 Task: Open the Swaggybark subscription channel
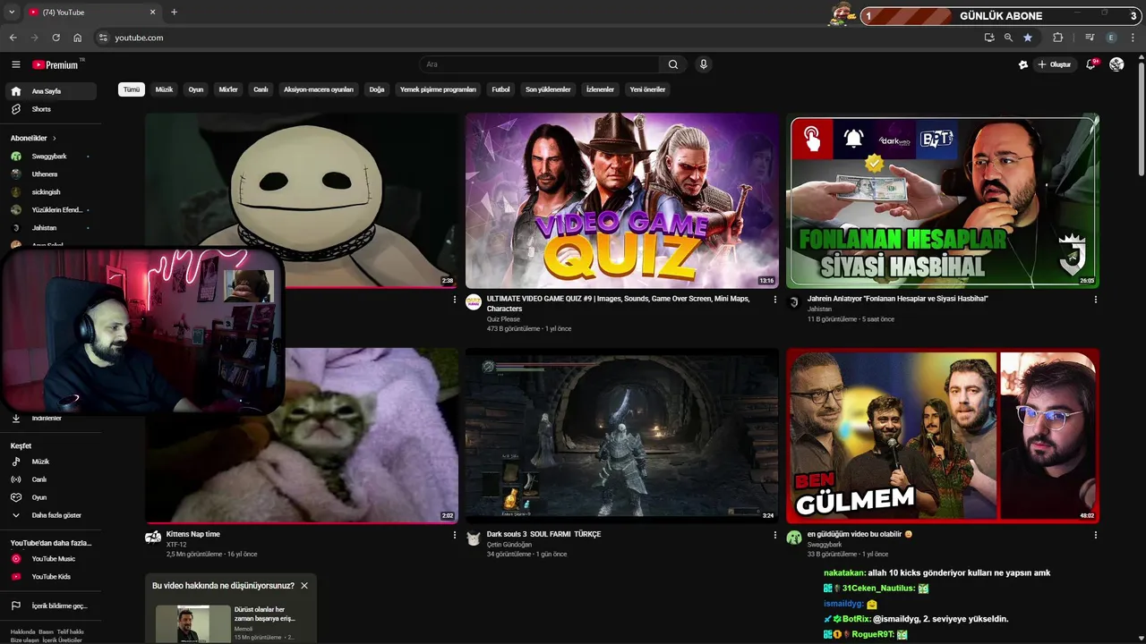pyautogui.click(x=49, y=157)
